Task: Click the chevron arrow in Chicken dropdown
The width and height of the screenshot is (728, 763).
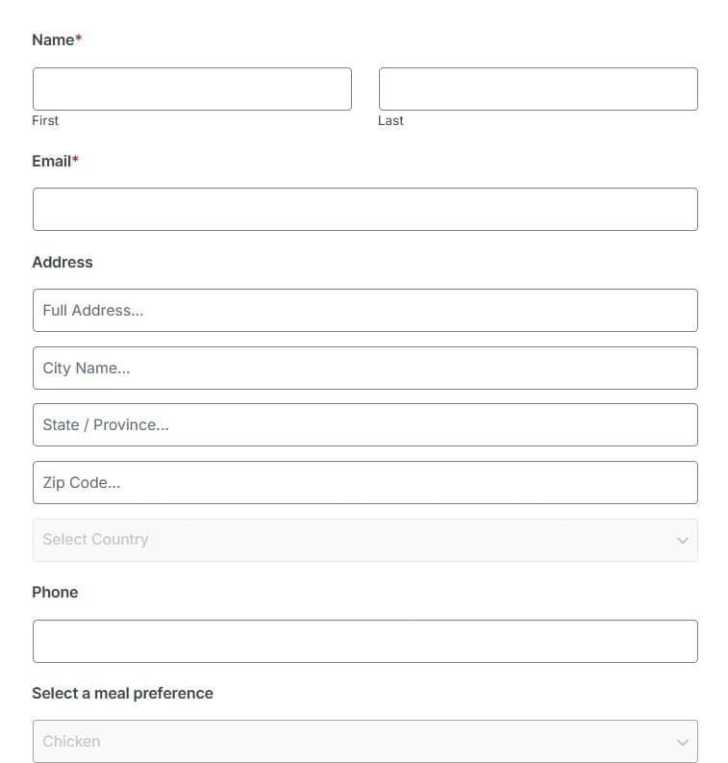Action: (x=682, y=742)
